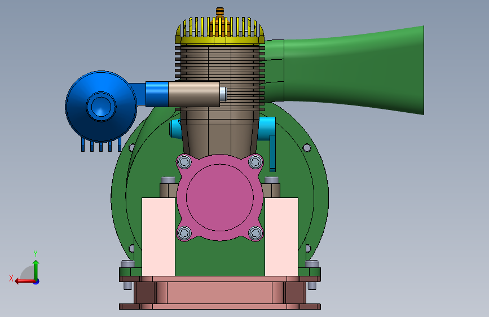This screenshot has height=317, width=489.
Task: Select the bottom-right bolt on pink cover
Action: tap(255, 233)
